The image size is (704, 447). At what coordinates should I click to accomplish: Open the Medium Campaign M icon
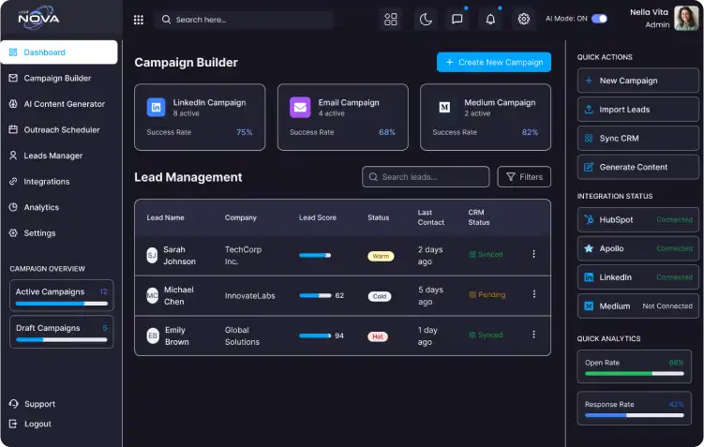[x=444, y=107]
